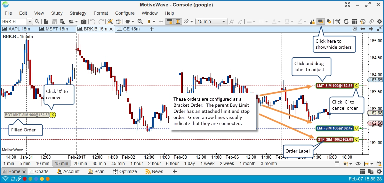Open the Configure menu
The height and width of the screenshot is (183, 384).
tap(125, 13)
